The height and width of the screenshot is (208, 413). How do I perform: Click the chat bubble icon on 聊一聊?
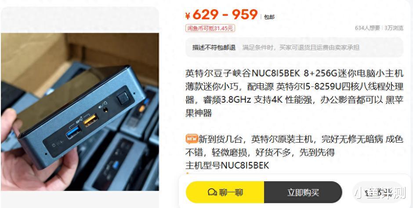pos(212,192)
